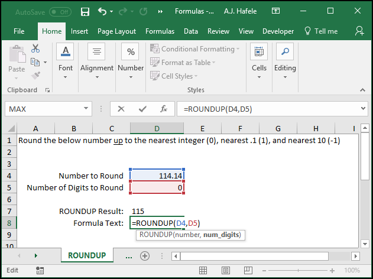The image size is (373, 279).
Task: Click ROUNDUP function name in tooltip
Action: [x=156, y=235]
